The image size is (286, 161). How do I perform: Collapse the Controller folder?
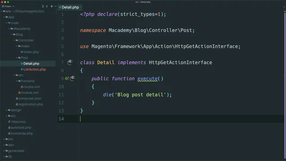pyautogui.click(x=14, y=40)
